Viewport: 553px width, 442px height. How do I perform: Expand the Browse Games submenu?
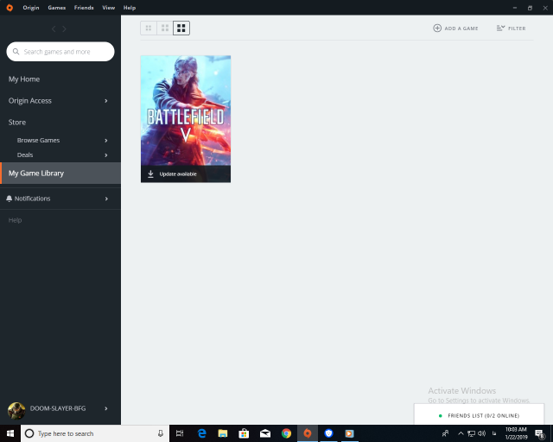click(106, 140)
